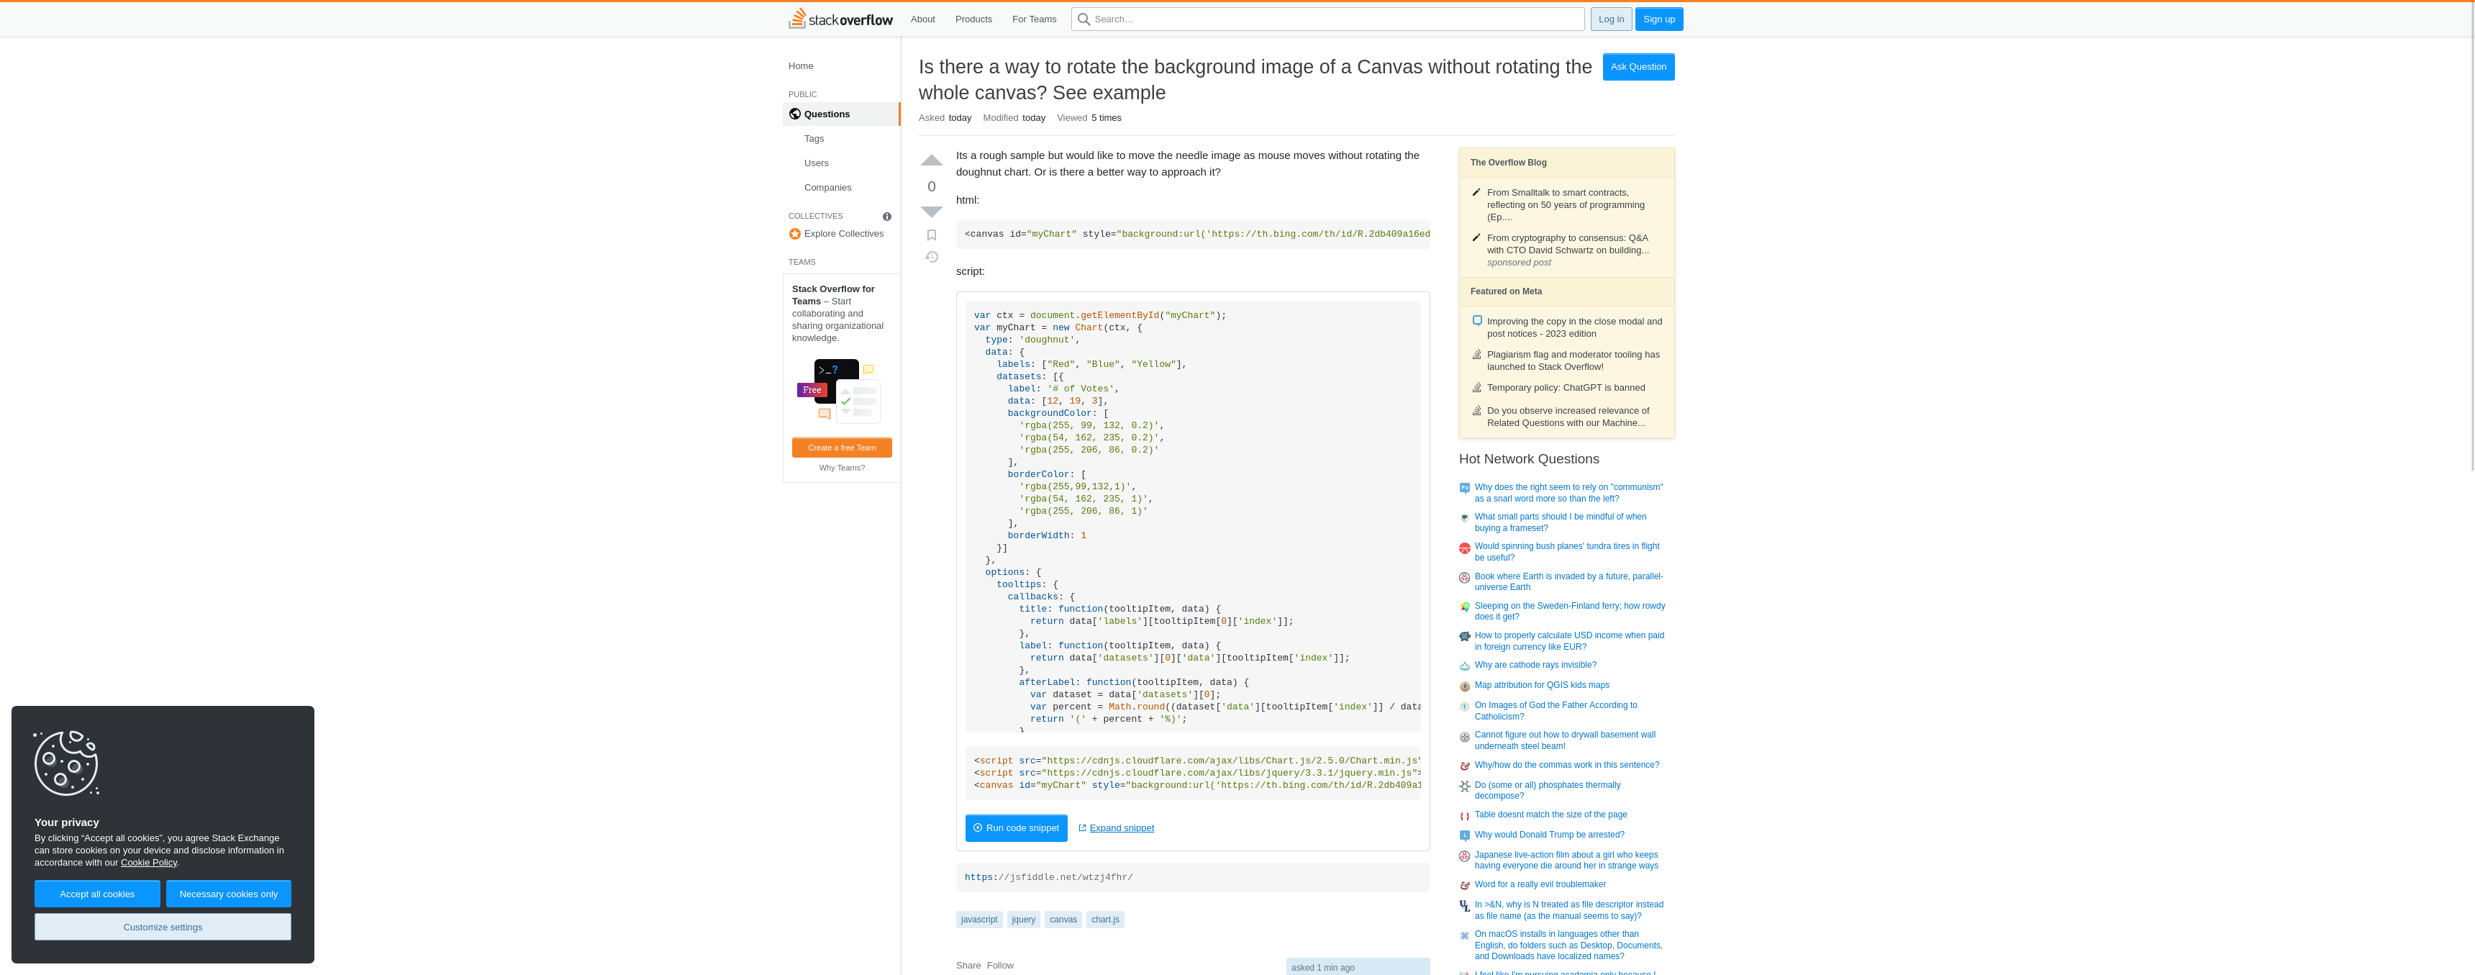The image size is (2475, 975).
Task: Click the Ask Question button
Action: (x=1638, y=66)
